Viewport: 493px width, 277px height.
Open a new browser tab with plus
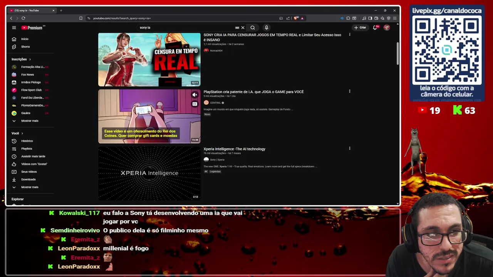(61, 10)
